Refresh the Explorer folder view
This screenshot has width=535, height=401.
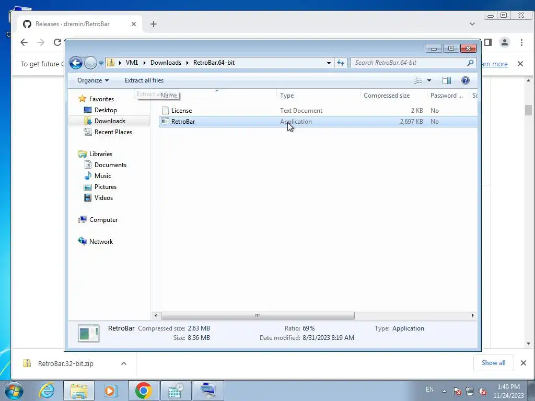(x=341, y=63)
